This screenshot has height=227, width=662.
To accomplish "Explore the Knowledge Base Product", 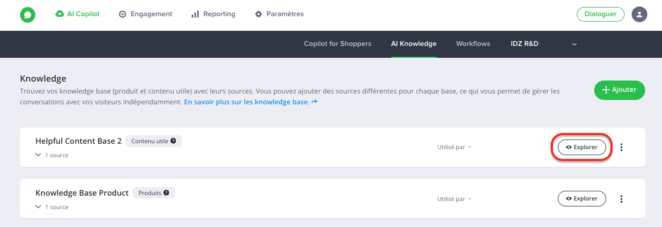I will click(x=582, y=199).
